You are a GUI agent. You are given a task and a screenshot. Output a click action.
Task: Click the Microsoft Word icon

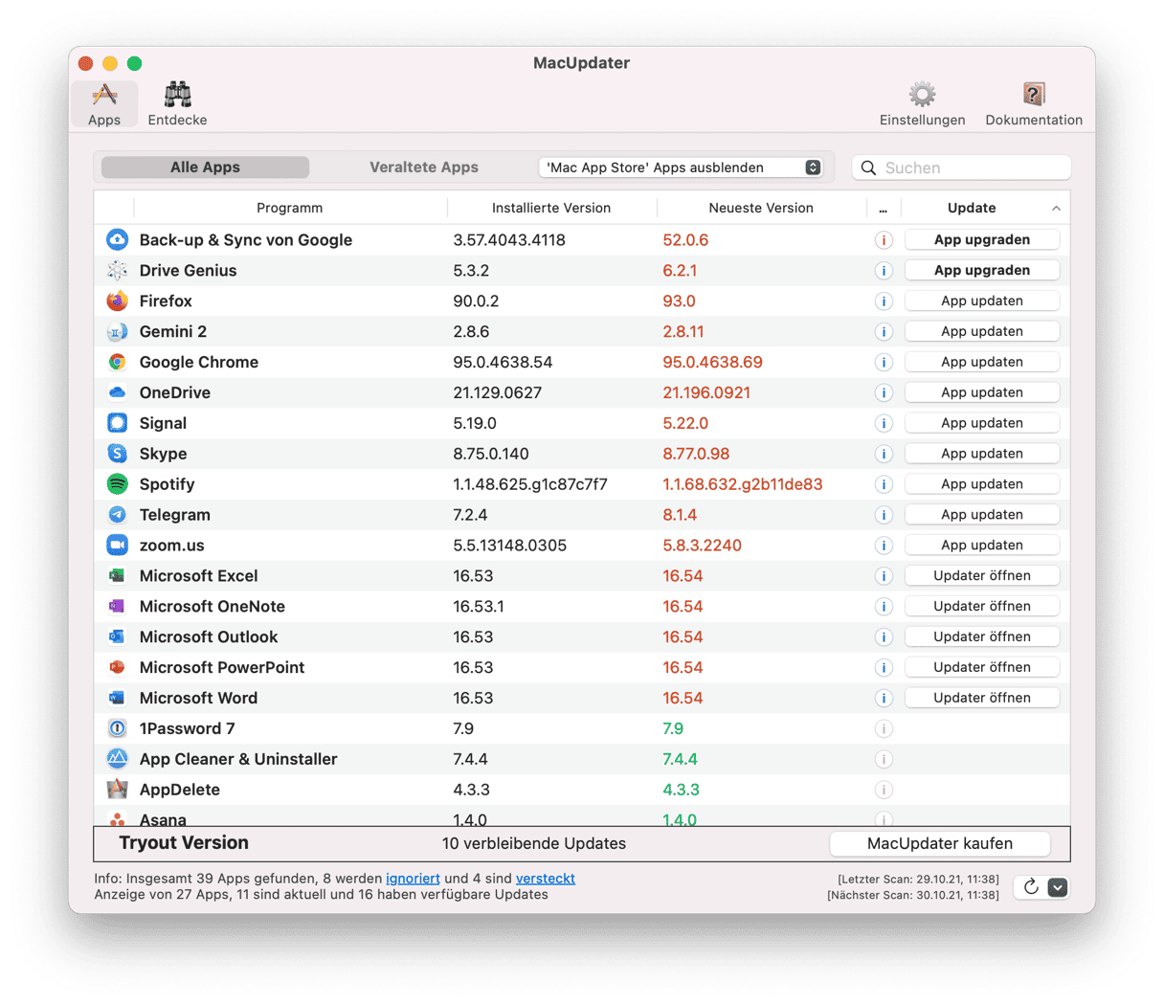[x=117, y=699]
